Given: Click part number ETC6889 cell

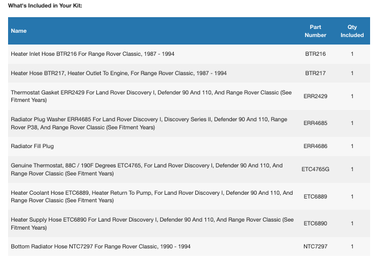Looking at the screenshot, I should coord(315,196).
